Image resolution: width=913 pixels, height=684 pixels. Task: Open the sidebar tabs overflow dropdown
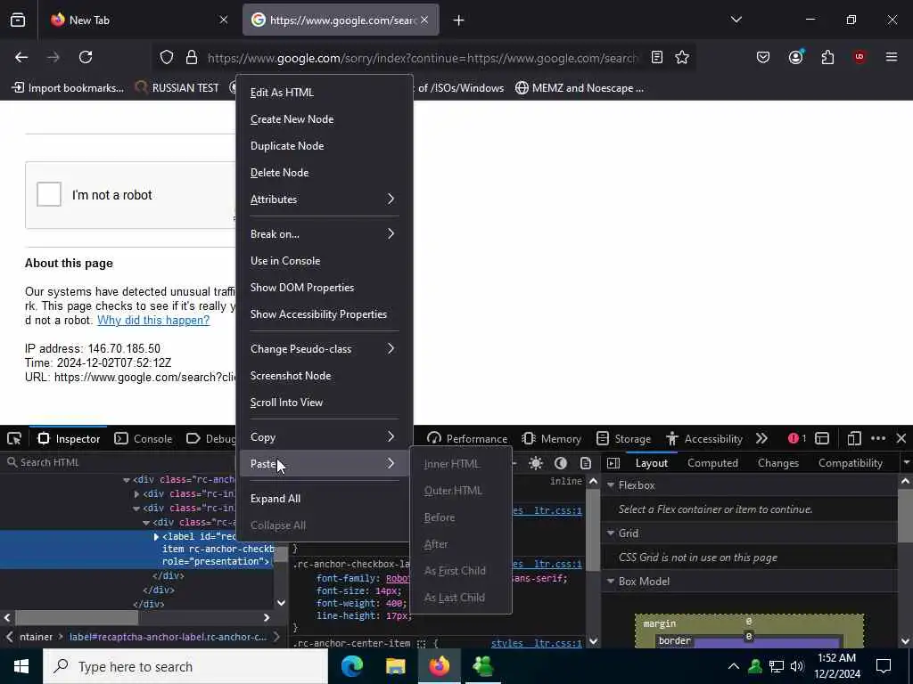click(x=906, y=463)
